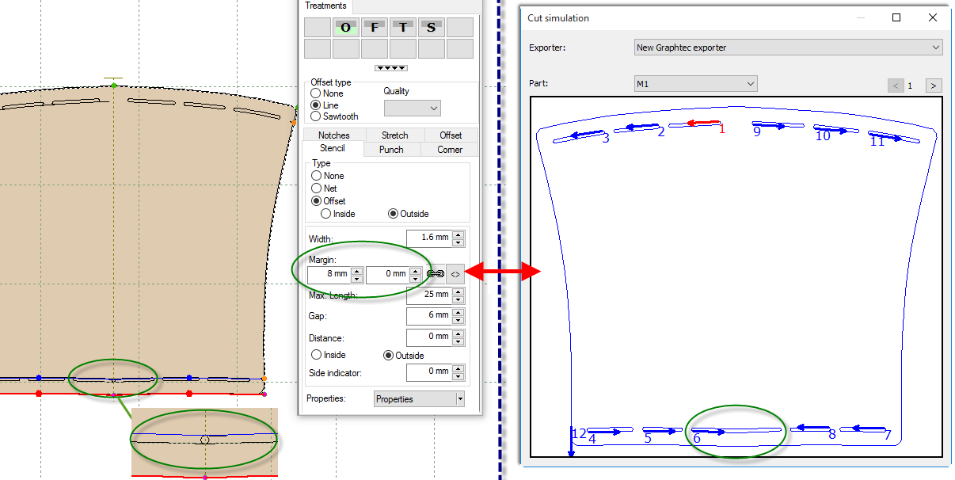Switch to the Punch tab
The image size is (955, 480).
(391, 150)
